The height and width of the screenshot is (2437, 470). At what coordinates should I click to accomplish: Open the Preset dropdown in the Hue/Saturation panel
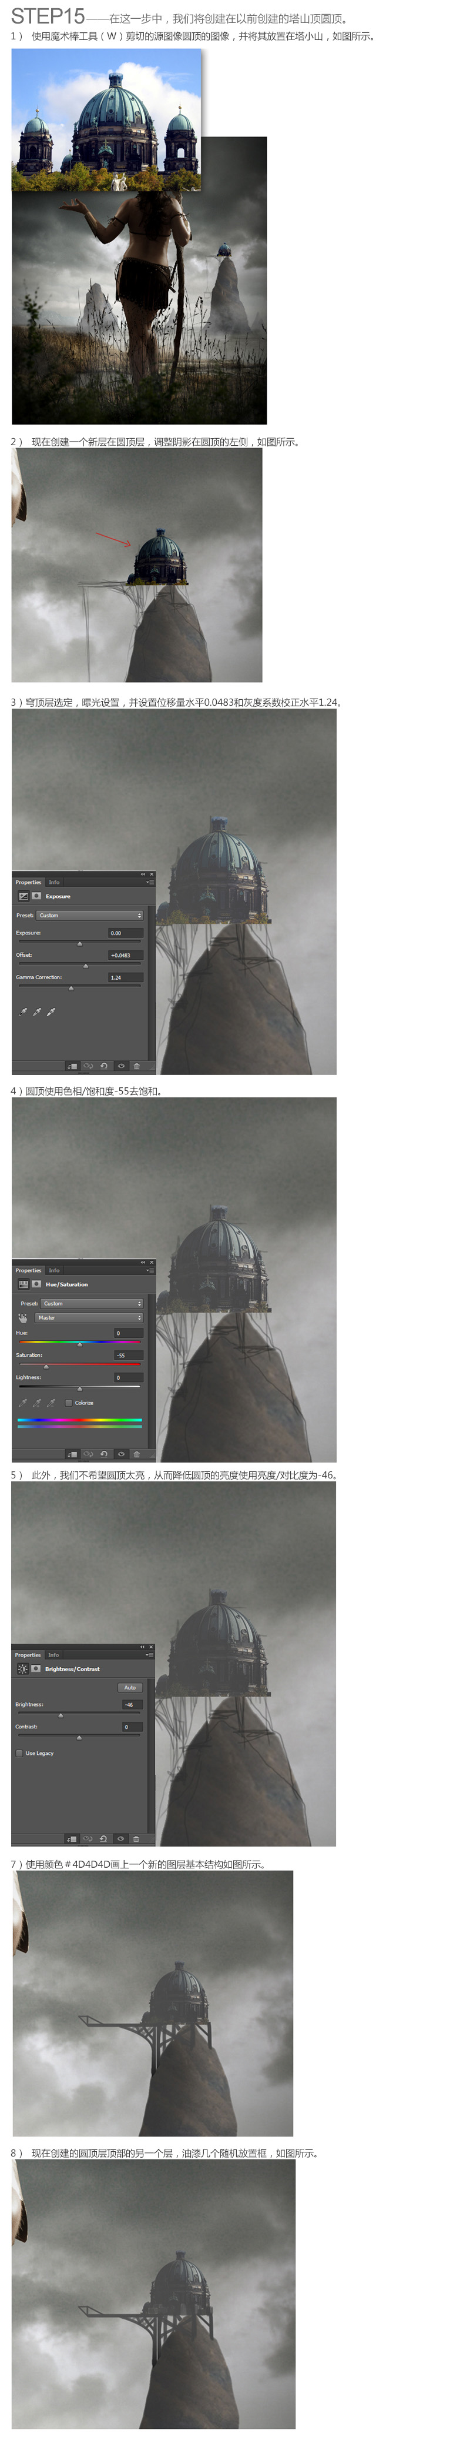coord(92,1304)
